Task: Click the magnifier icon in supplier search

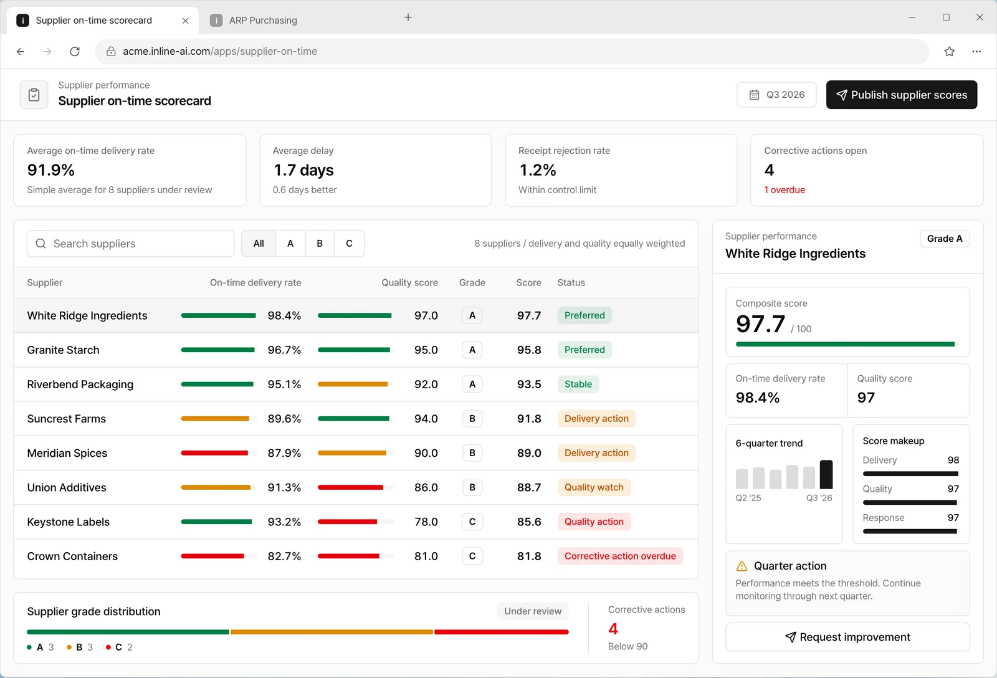Action: point(41,244)
